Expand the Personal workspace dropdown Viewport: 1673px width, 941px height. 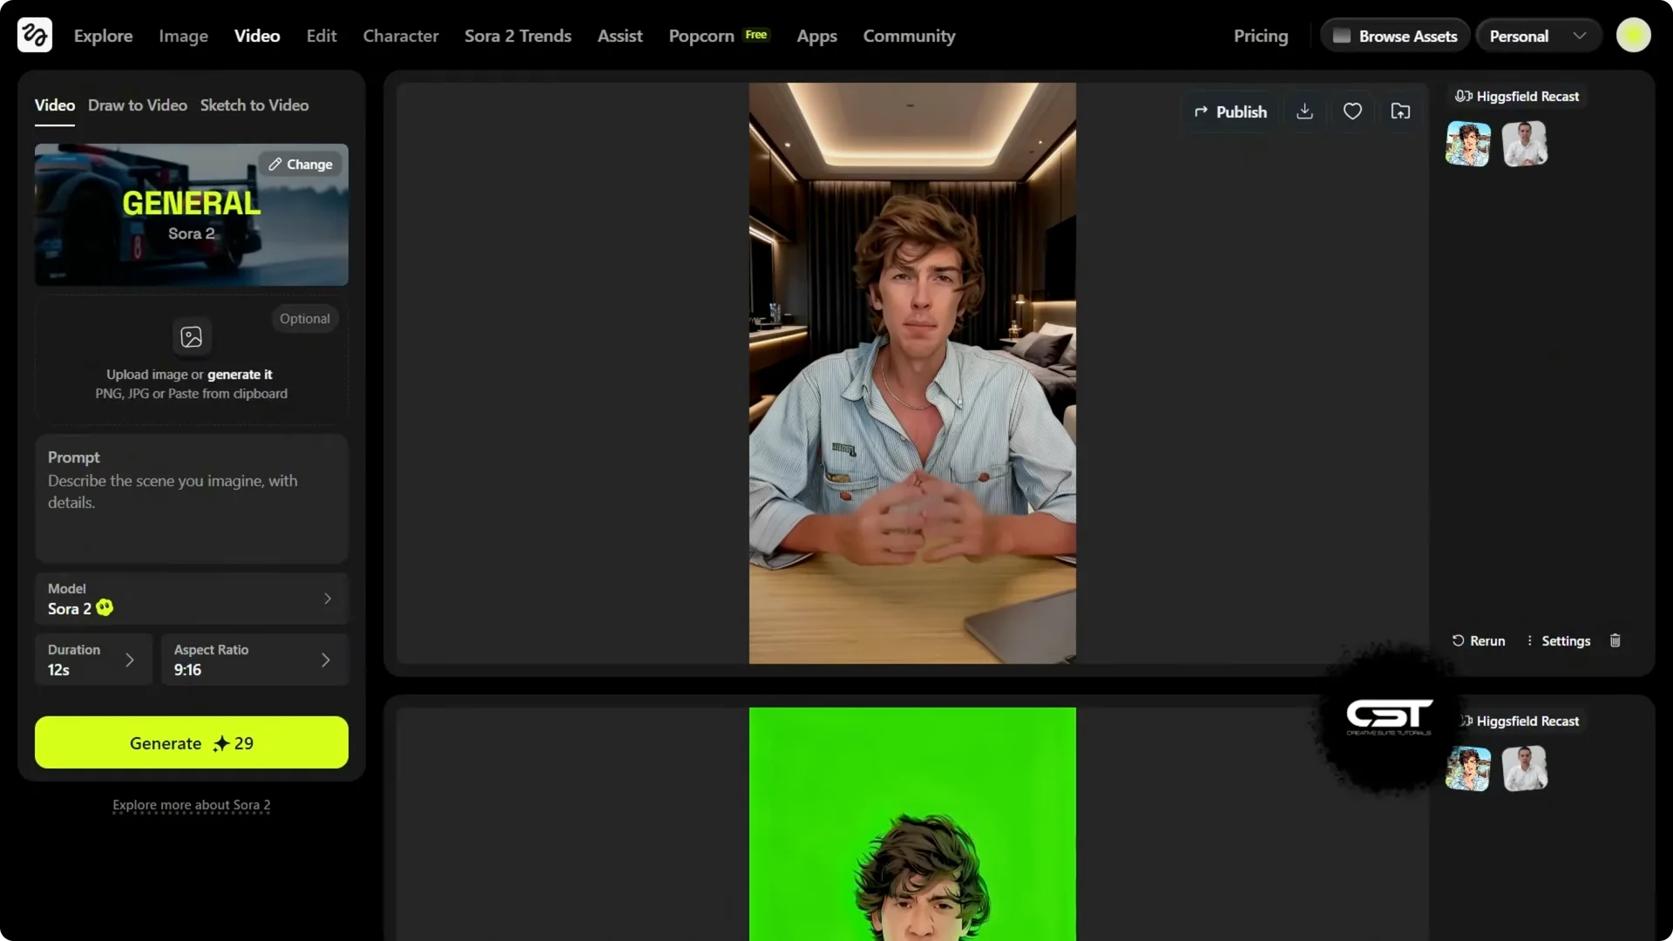1538,35
